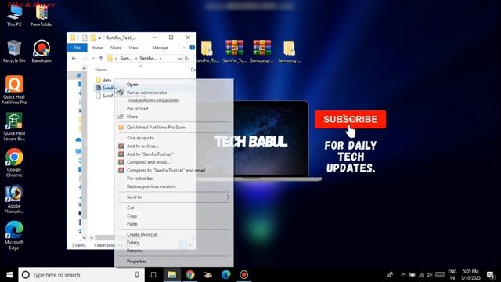Select Pin to Start
Viewport: 501px width, 282px height.
tap(138, 108)
